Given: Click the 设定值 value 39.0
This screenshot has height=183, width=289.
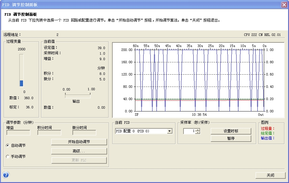Looking at the screenshot, I should (101, 48).
